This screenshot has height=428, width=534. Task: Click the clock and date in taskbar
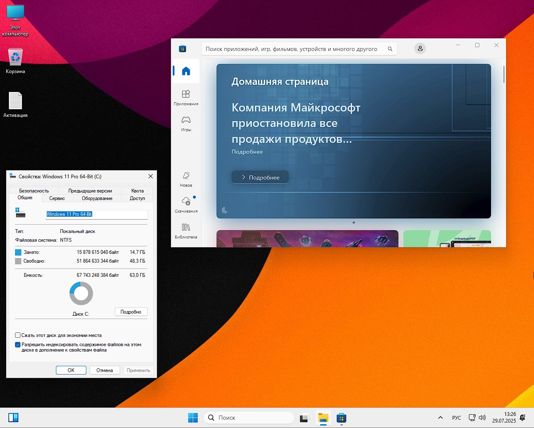pos(504,418)
